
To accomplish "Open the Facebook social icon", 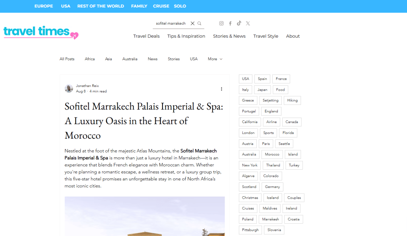I will (x=230, y=23).
